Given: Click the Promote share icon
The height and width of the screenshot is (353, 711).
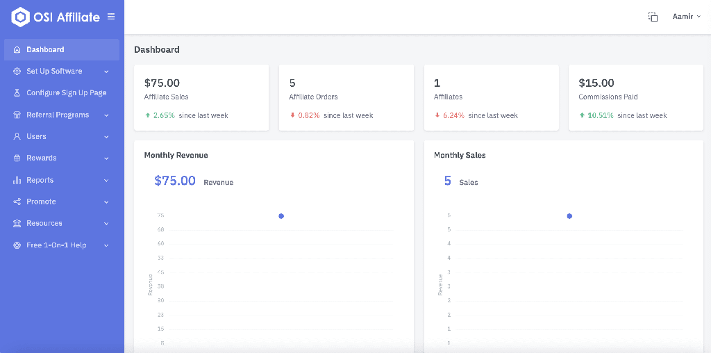Looking at the screenshot, I should pos(17,202).
